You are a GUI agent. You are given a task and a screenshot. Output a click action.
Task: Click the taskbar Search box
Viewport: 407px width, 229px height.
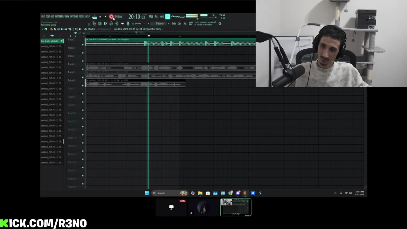coord(169,193)
